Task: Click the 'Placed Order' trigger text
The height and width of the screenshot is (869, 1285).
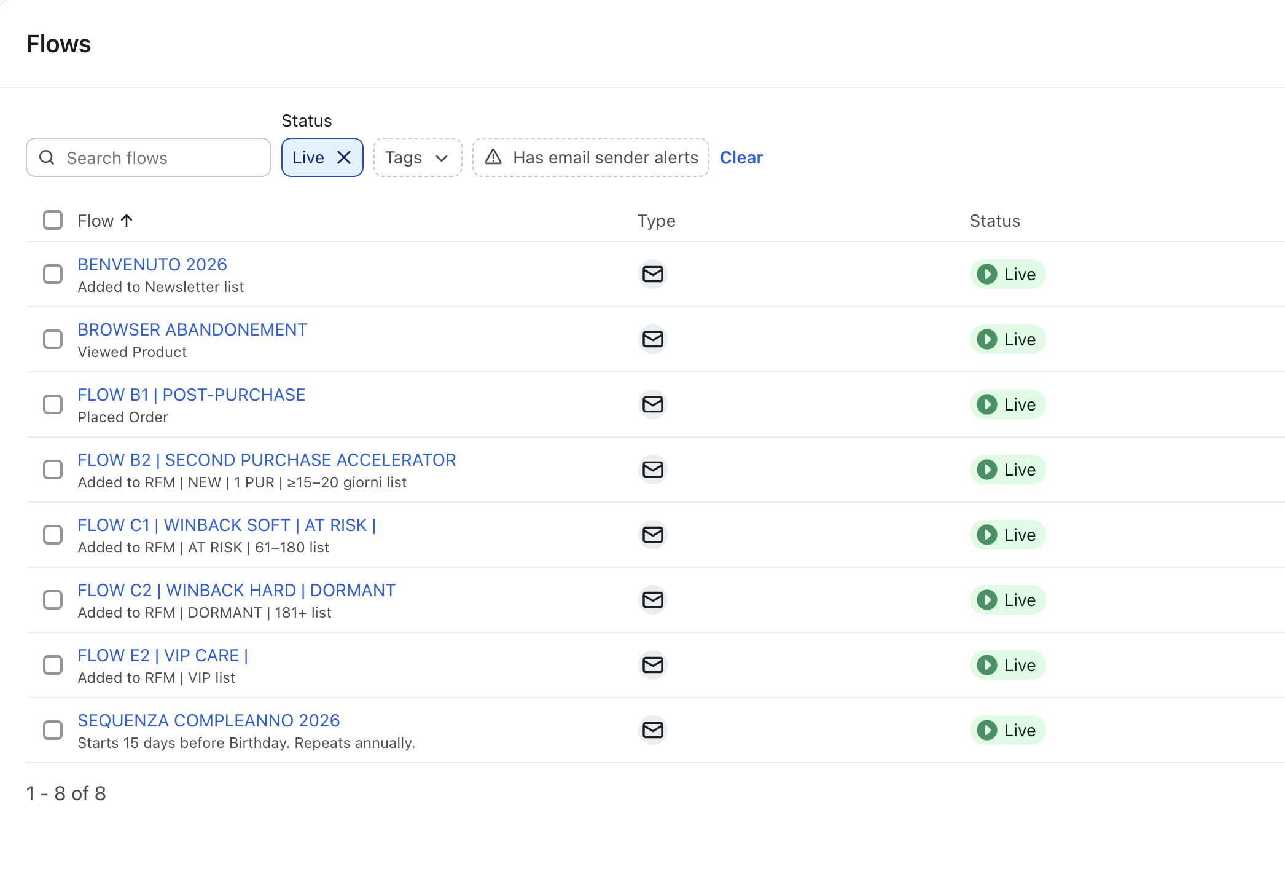Action: (x=123, y=417)
